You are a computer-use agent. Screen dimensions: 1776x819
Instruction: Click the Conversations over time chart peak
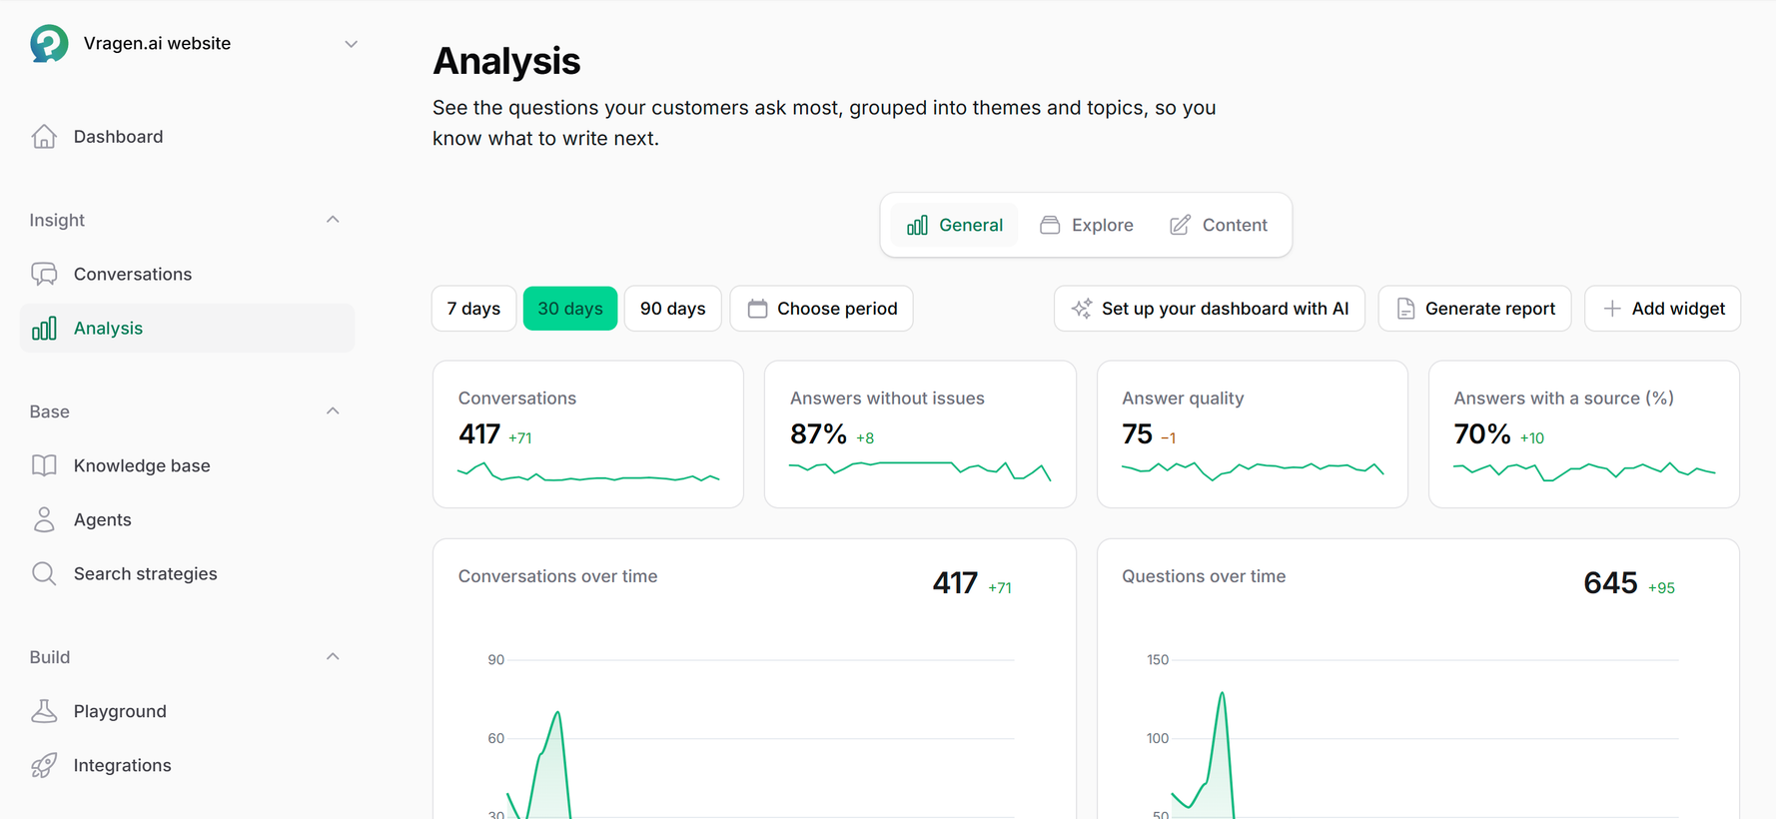coord(557,713)
